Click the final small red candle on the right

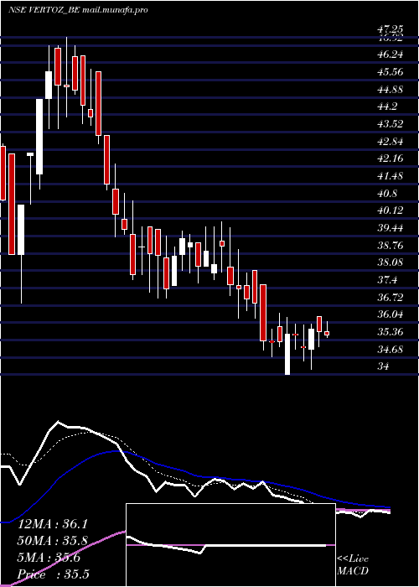click(327, 333)
